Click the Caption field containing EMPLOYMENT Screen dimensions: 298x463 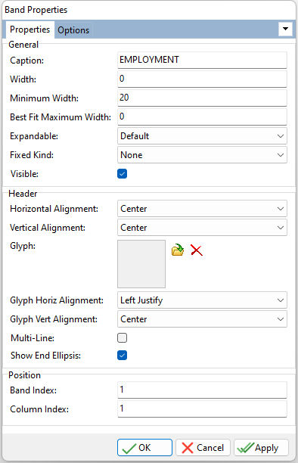pos(202,61)
